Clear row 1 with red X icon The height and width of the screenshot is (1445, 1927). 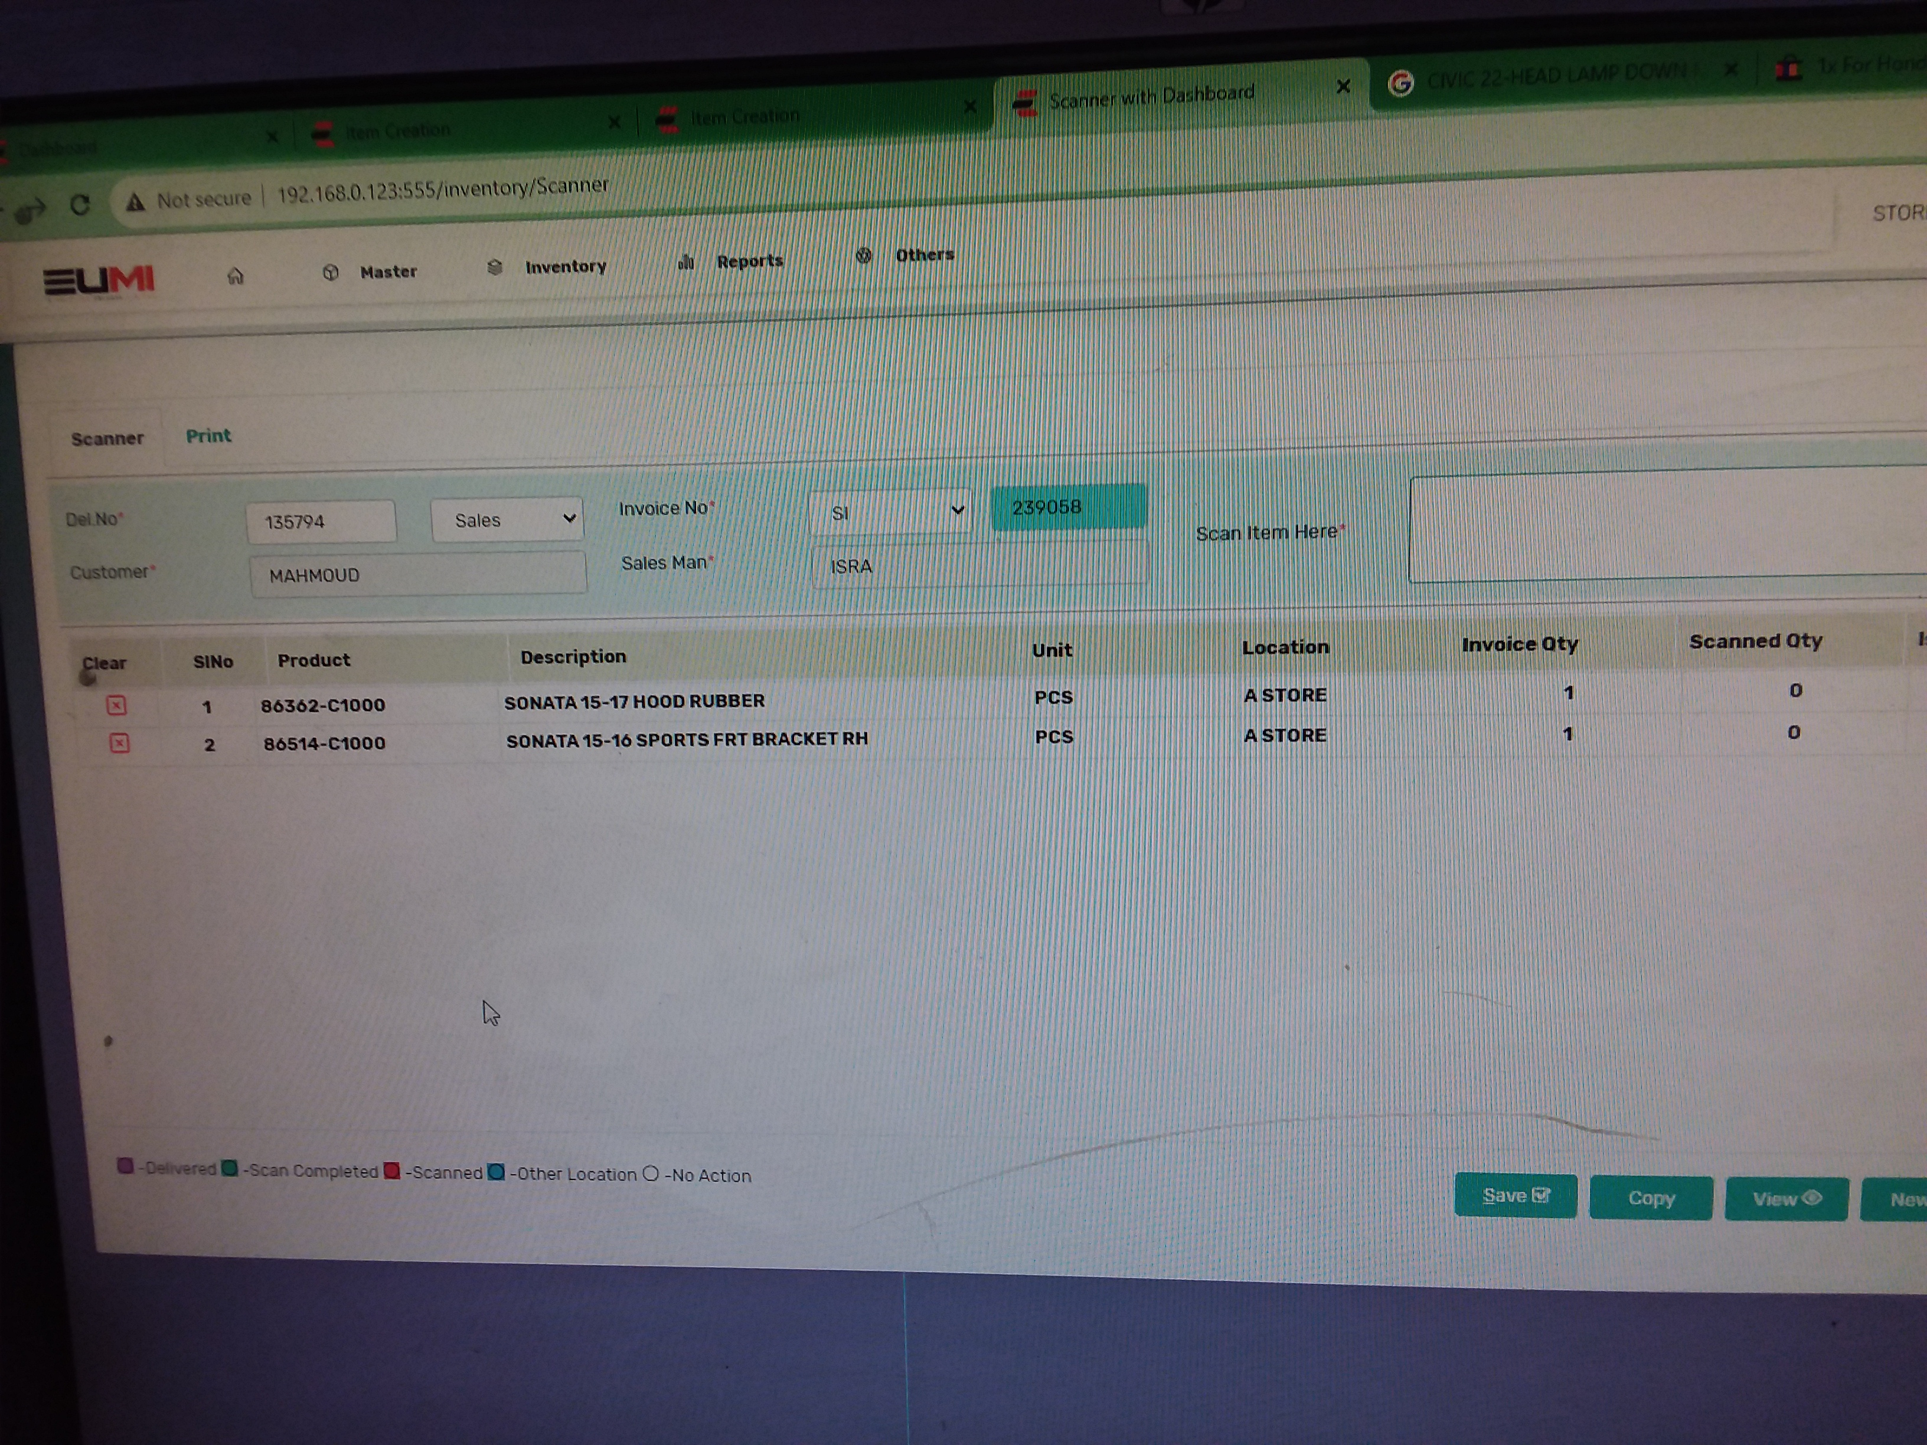[x=117, y=705]
